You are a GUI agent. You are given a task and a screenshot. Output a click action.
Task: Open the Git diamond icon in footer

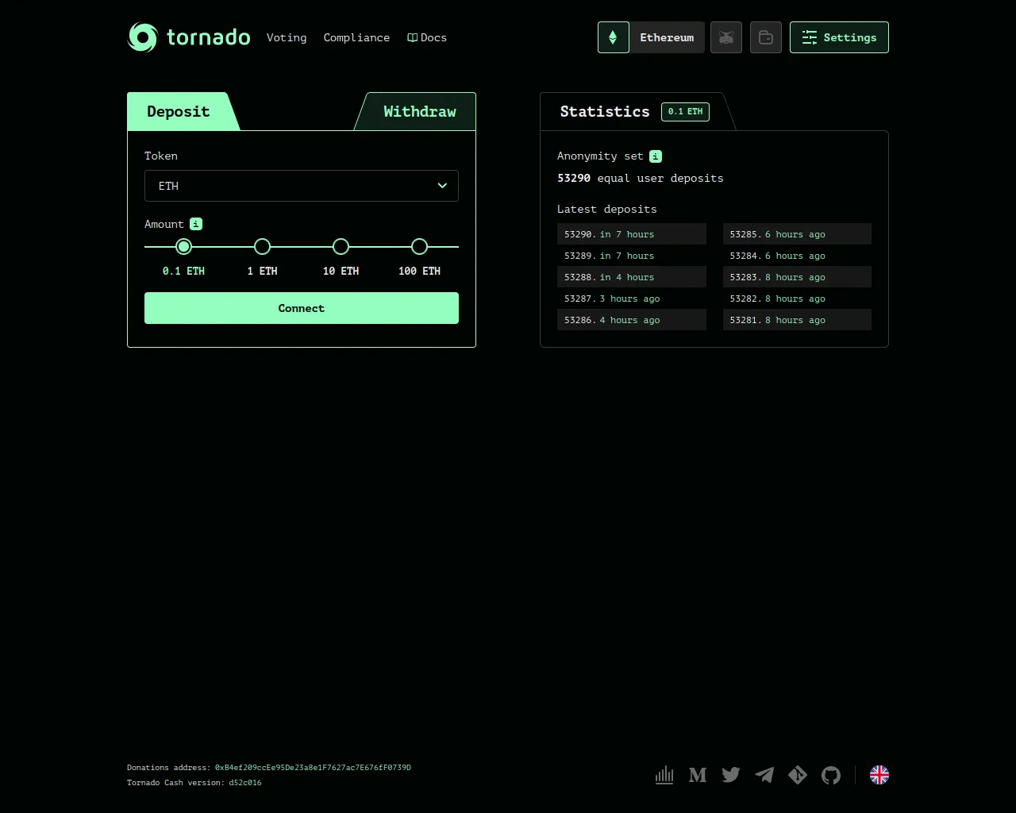point(798,775)
